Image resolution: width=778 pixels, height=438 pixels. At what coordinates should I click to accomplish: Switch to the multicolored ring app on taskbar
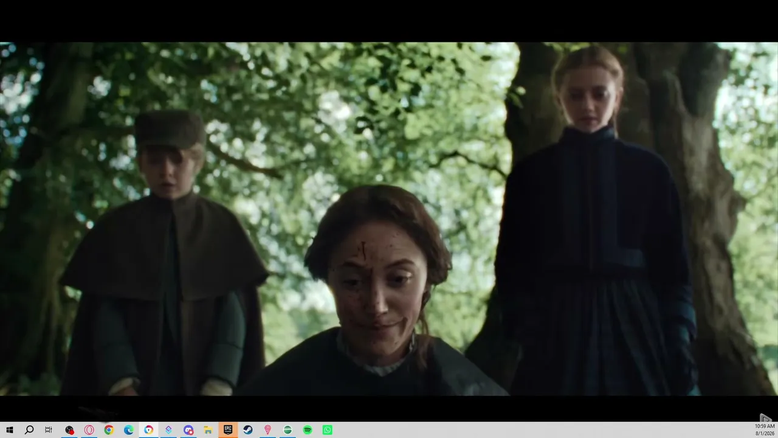[x=149, y=430]
